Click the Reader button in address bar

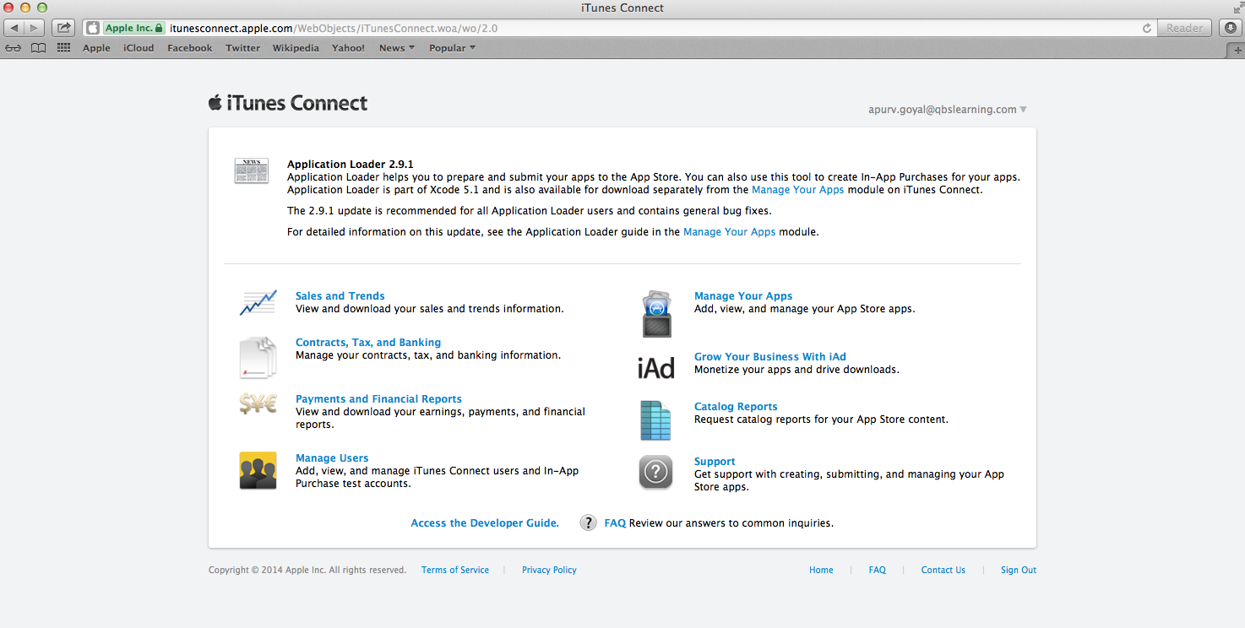(x=1185, y=28)
